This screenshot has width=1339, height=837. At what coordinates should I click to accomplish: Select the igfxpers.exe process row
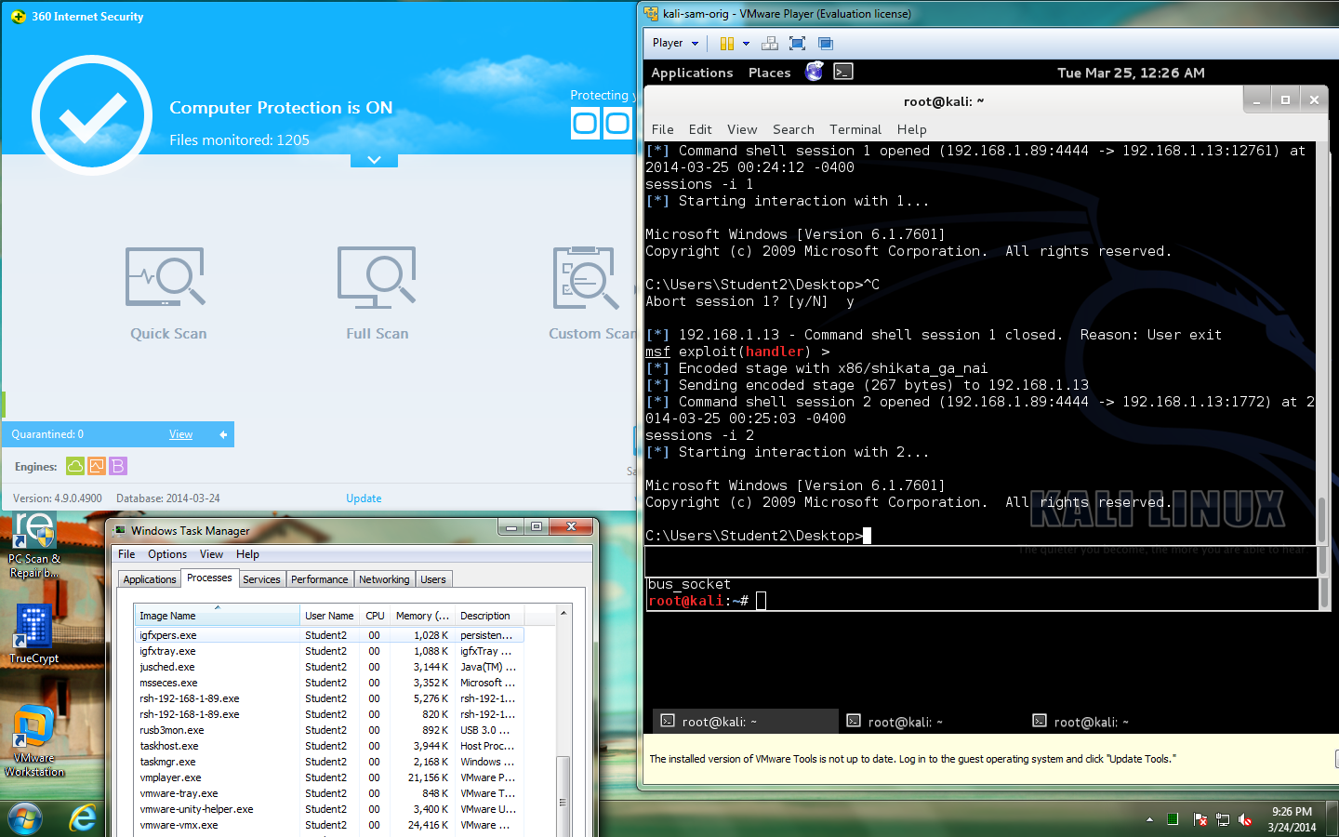tap(329, 635)
